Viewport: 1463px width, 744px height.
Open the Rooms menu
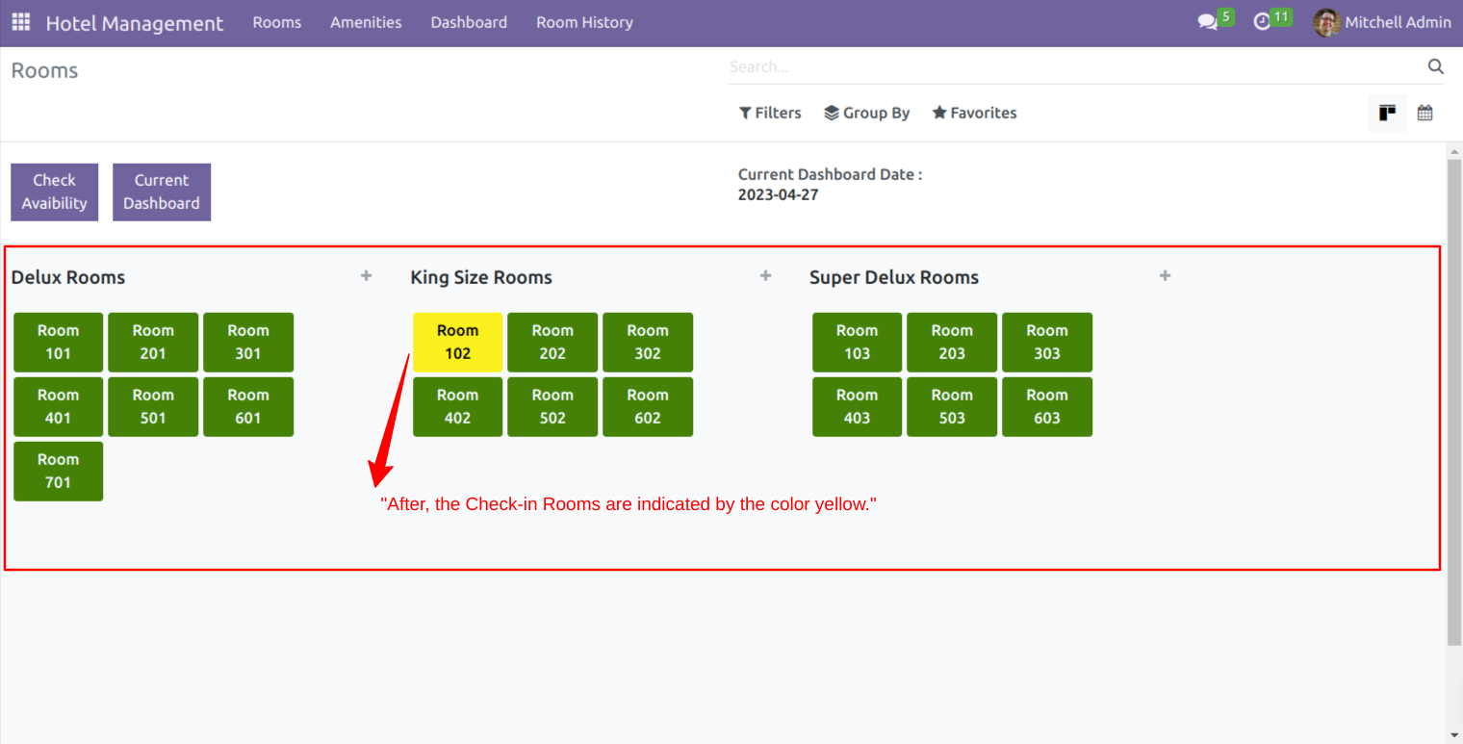[277, 22]
